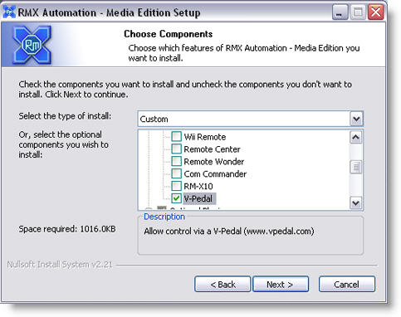Enable the RM-X10 checkbox
Image resolution: width=401 pixels, height=317 pixels.
(x=176, y=186)
